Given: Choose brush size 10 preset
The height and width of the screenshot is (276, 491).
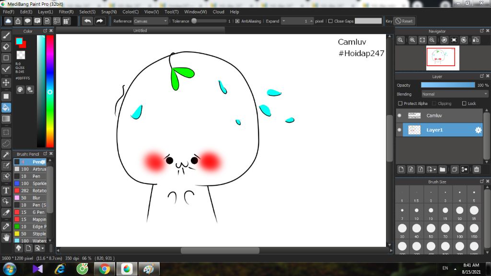Looking at the screenshot, I should coord(417,212).
